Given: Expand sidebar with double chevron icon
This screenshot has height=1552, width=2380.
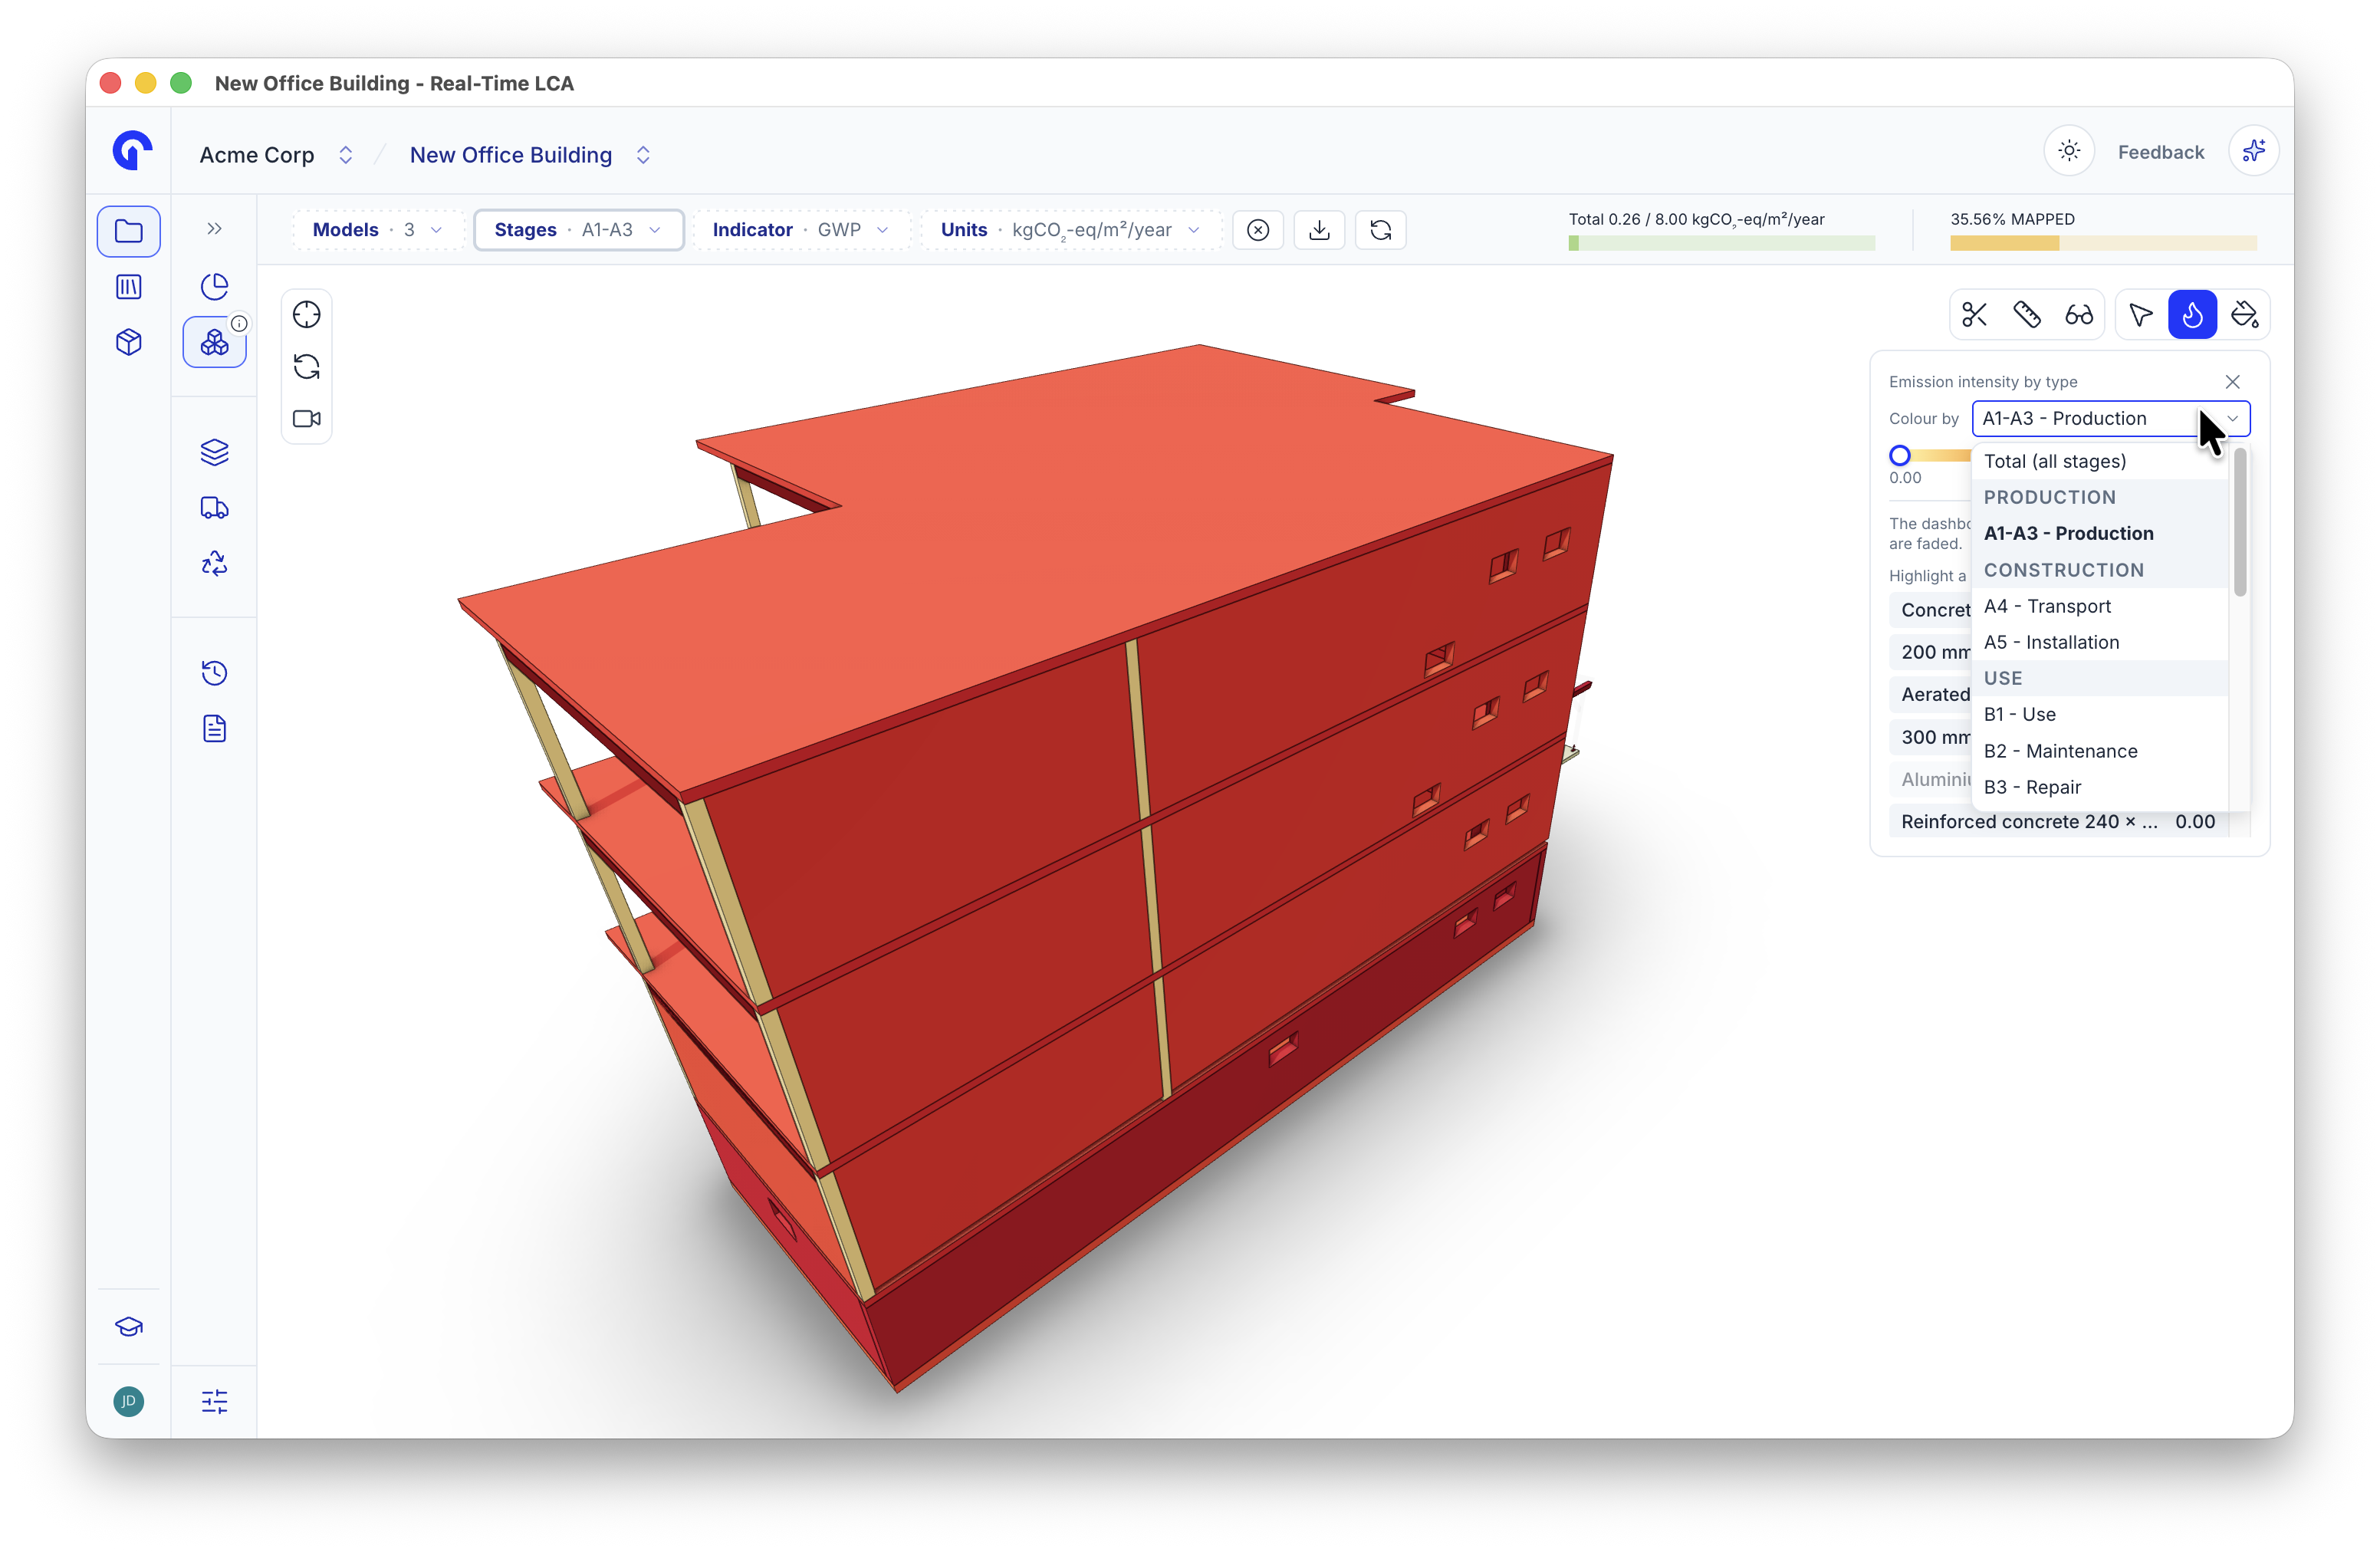Looking at the screenshot, I should point(214,229).
